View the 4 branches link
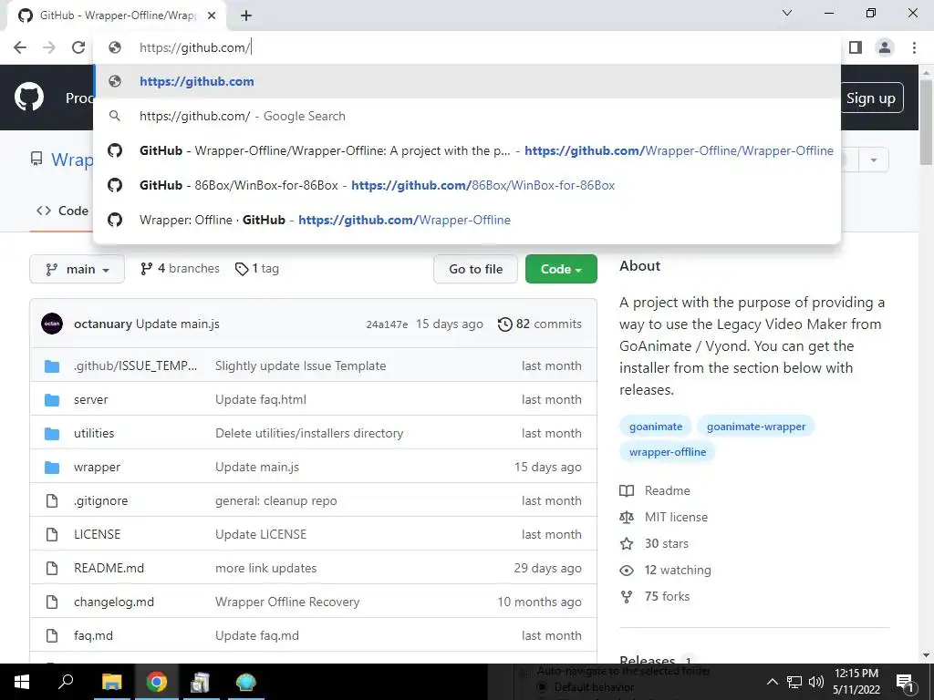The image size is (934, 700). click(x=180, y=269)
